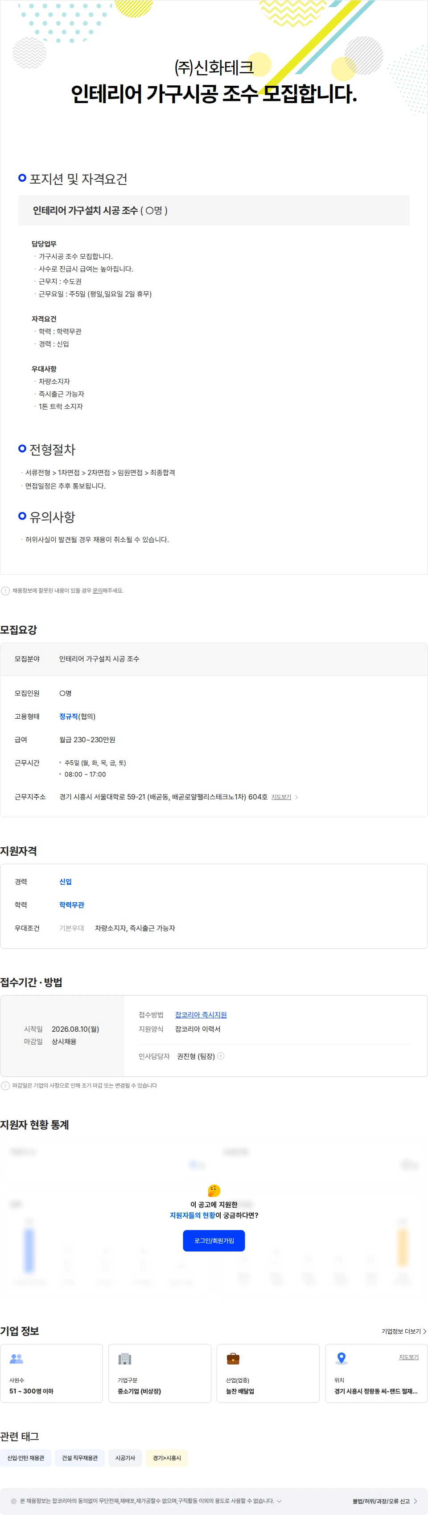The image size is (428, 1515).
Task: Click the circle icon before 본 채용정보는 notice
Action: (x=14, y=1501)
